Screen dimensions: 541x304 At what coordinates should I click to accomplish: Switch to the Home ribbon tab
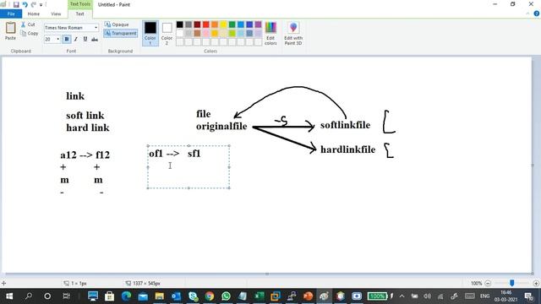[34, 14]
